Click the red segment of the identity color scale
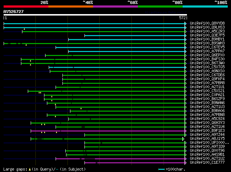This screenshot has height=172, width=231. [26, 7]
